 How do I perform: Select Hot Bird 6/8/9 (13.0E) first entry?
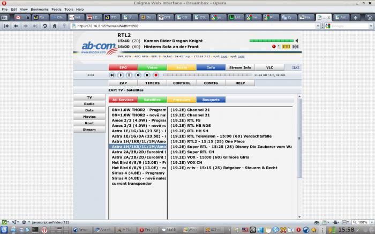tap(139, 163)
